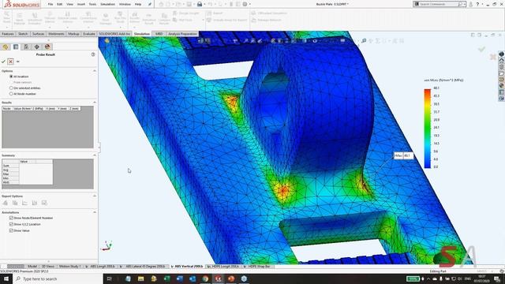
Task: Click the Search Commands input field
Action: click(440, 4)
